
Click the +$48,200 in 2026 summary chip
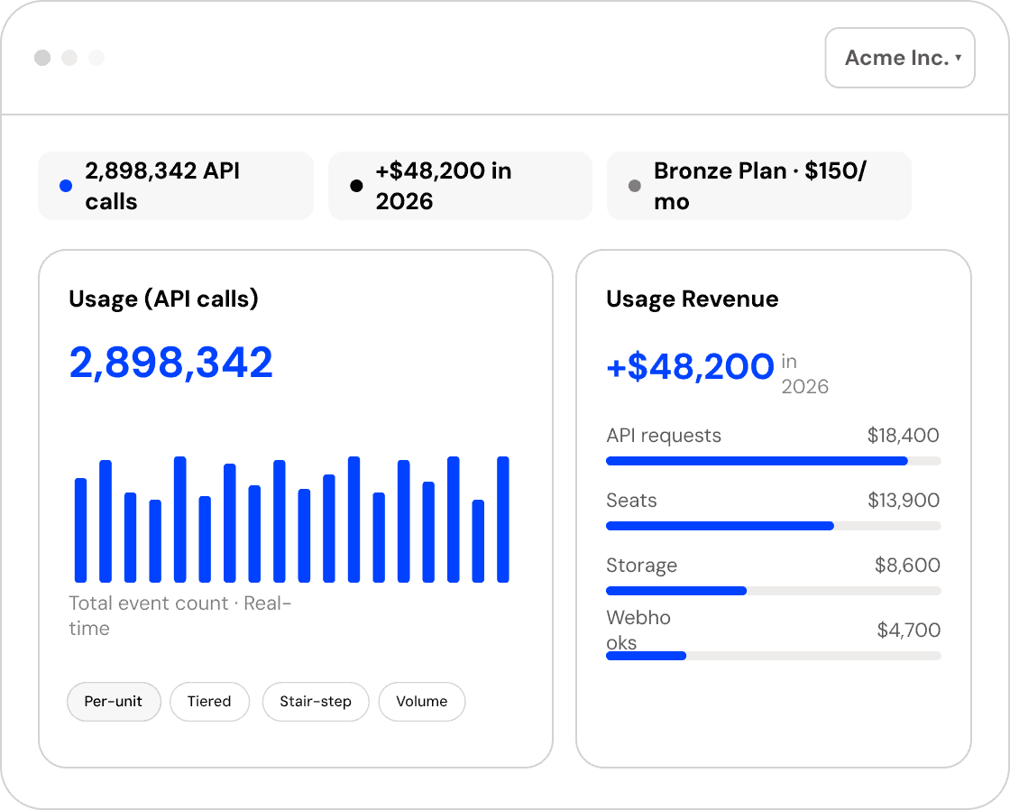pos(460,186)
